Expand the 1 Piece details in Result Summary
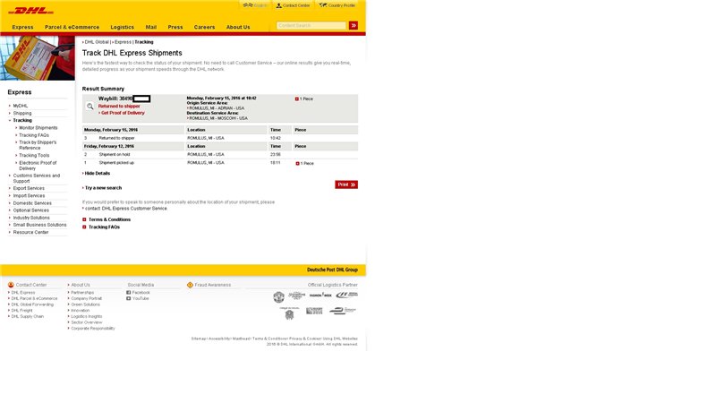Screen dimensions: 716x403 (x=304, y=99)
